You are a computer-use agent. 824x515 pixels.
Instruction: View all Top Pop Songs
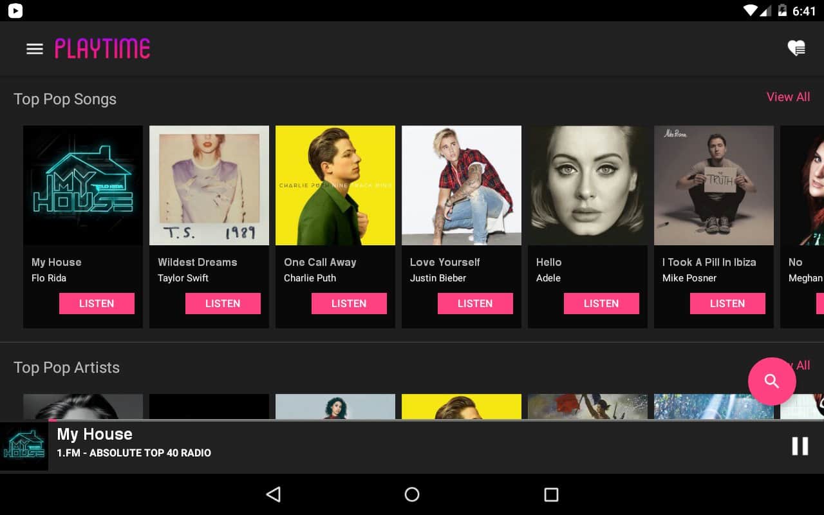pos(788,97)
